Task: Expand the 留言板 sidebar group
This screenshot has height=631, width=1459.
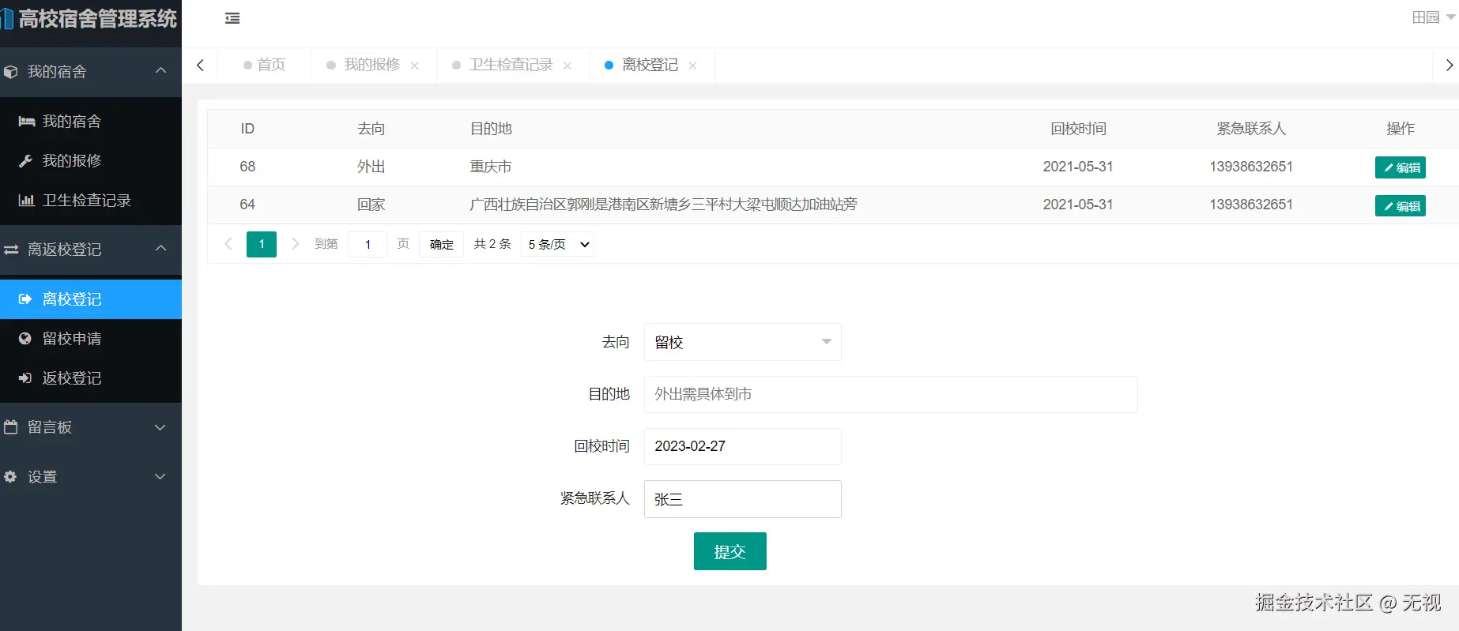Action: point(160,427)
